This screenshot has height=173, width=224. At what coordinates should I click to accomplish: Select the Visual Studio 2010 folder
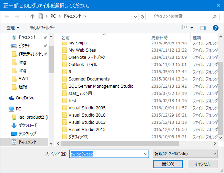pos(87,115)
